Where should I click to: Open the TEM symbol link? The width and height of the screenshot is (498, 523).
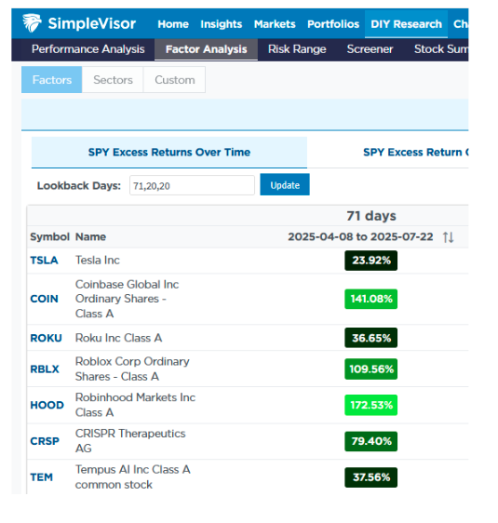coord(41,477)
